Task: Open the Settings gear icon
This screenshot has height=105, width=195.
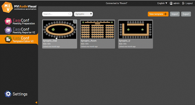Action: [x=8, y=94]
